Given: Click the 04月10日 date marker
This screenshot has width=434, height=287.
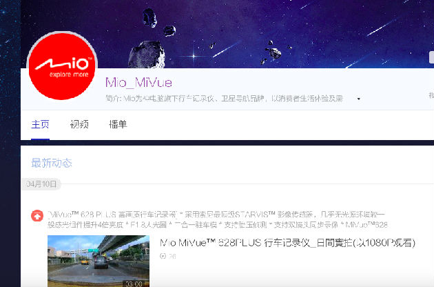Looking at the screenshot, I should [x=41, y=184].
